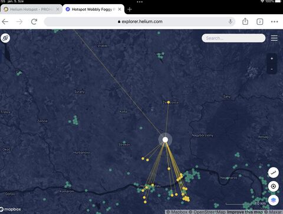The height and width of the screenshot is (214, 283).
Task: Zoom in the map with plus
Action: click(x=272, y=59)
